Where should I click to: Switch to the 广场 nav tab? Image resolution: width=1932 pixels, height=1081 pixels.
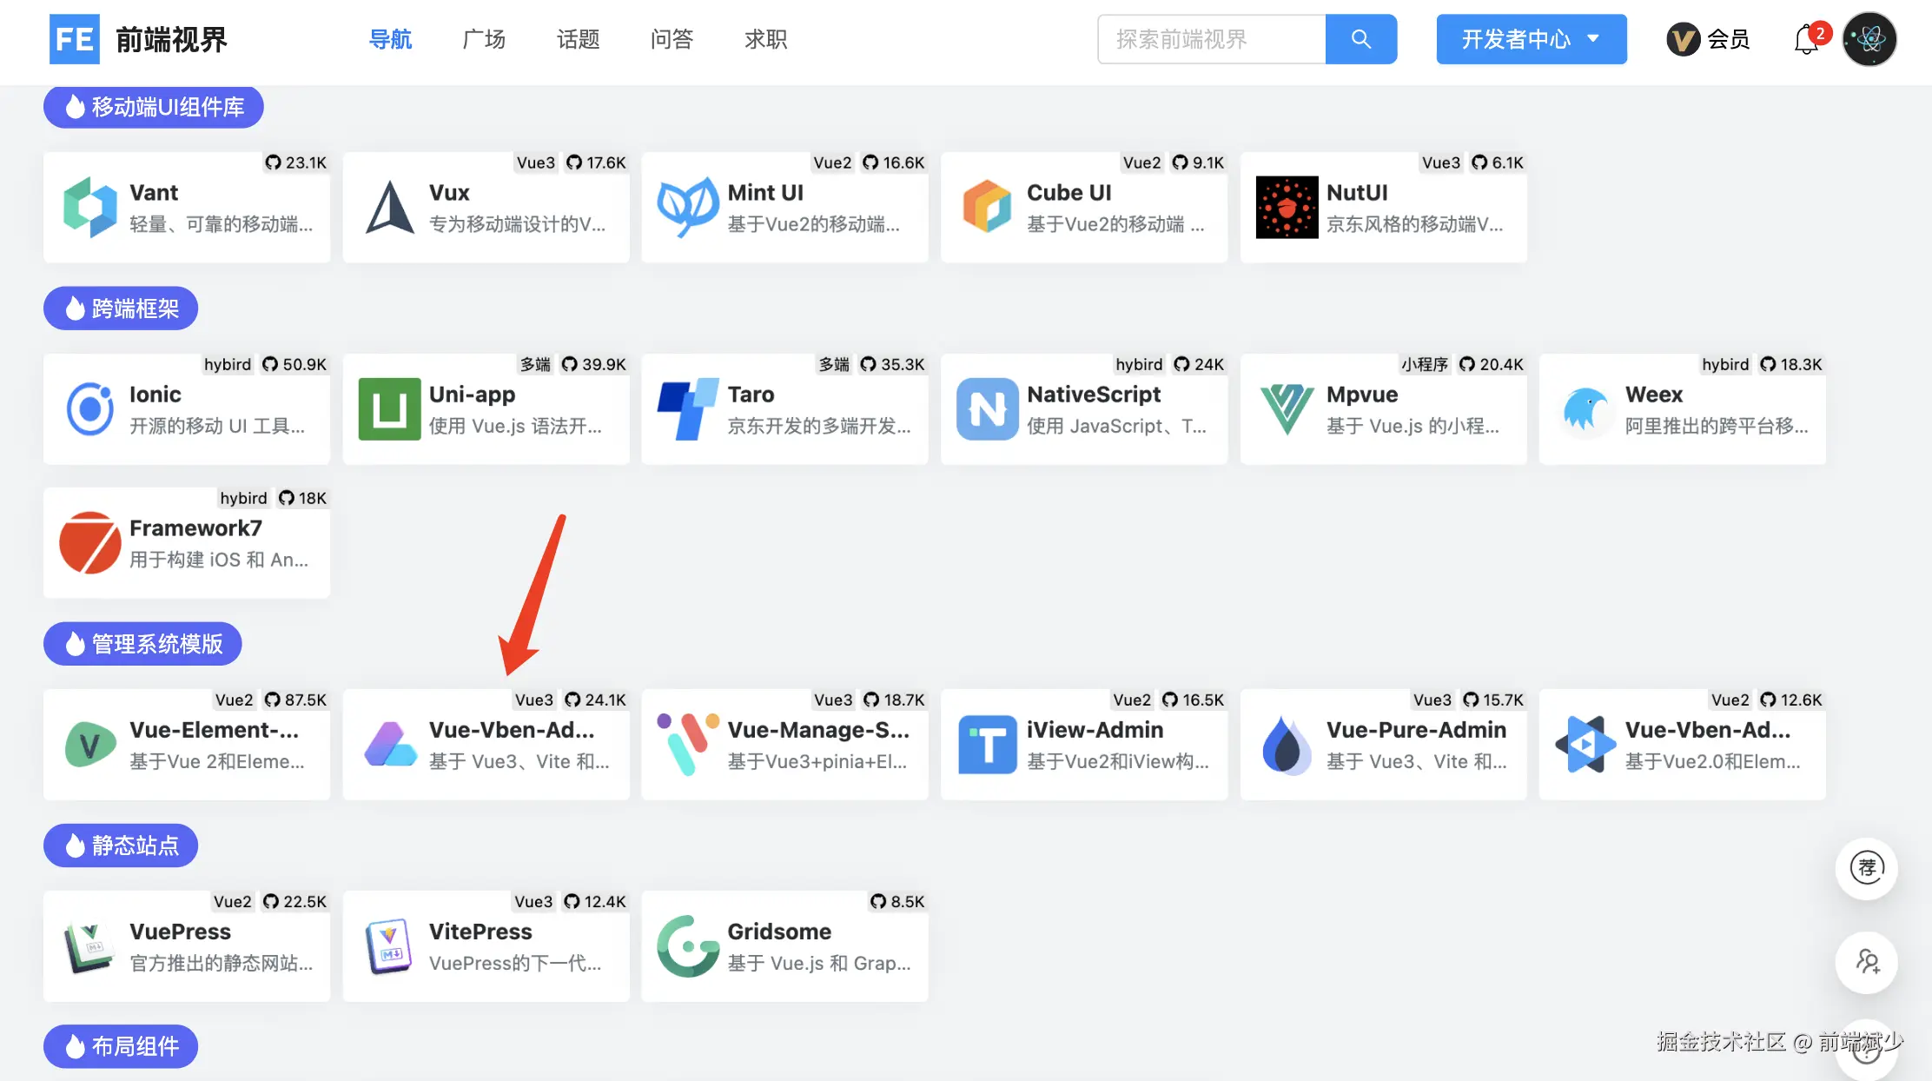pos(484,39)
